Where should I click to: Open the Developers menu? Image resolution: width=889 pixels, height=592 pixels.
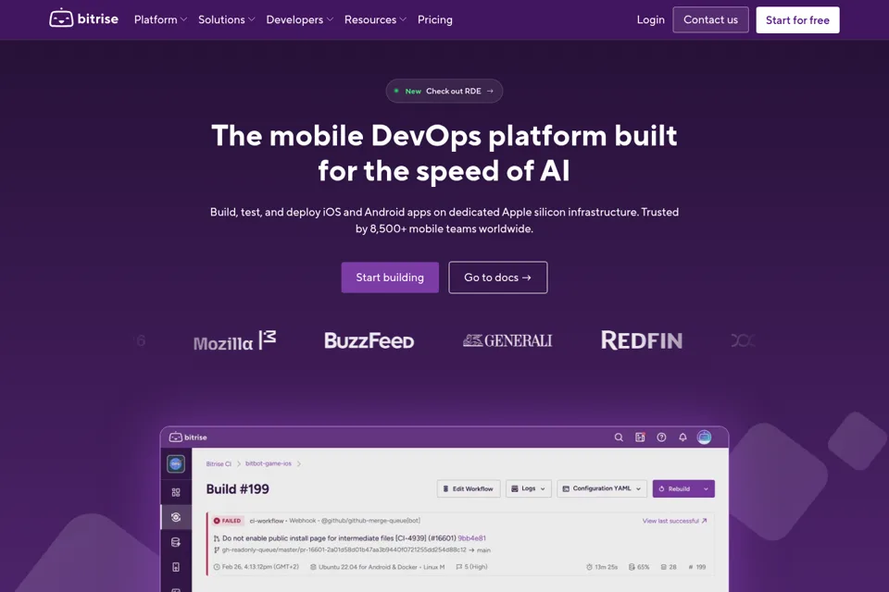coord(299,19)
